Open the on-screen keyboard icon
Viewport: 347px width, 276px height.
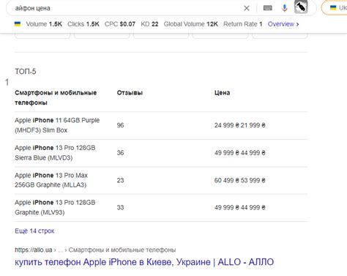pos(268,8)
